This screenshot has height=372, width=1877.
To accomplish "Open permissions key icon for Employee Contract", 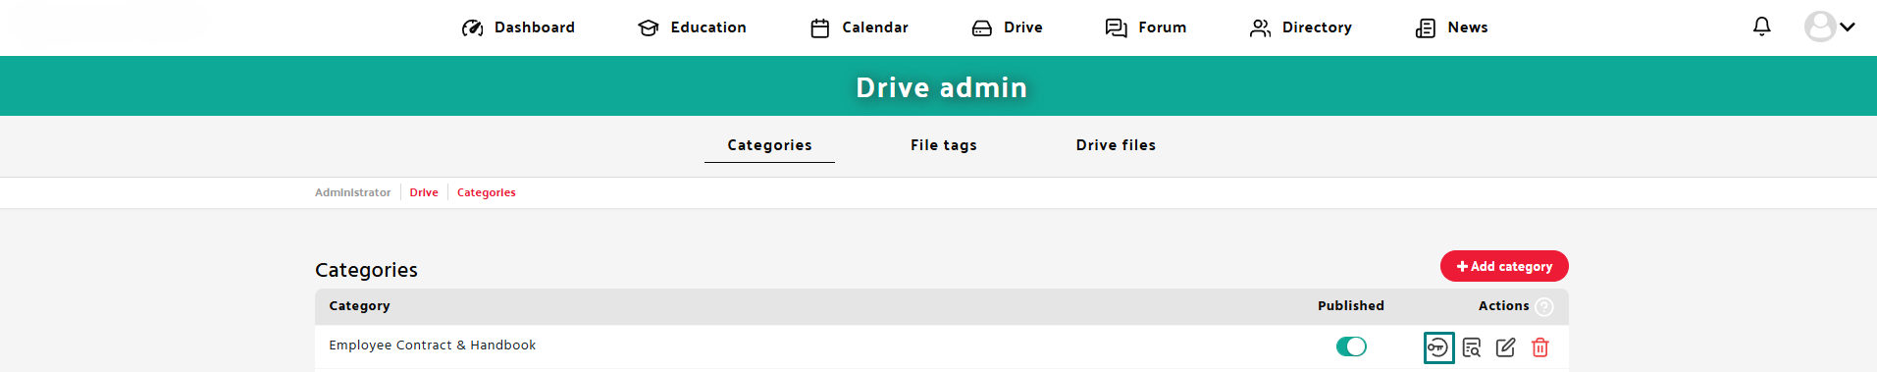I will click(1438, 347).
